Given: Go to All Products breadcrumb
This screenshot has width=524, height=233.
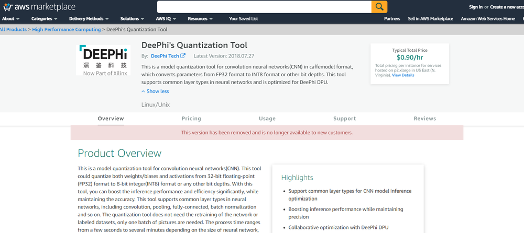Looking at the screenshot, I should click(13, 29).
